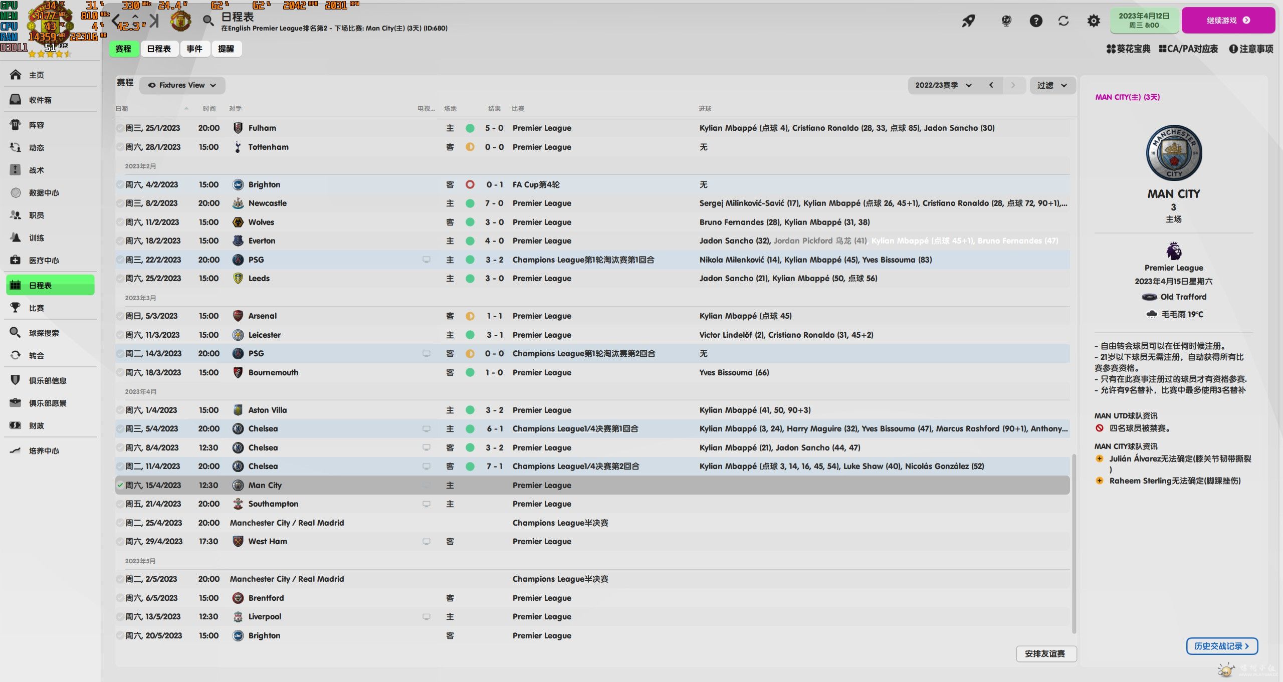Click Manchester United club badge in header
Screen dimensions: 1283x682
point(181,21)
